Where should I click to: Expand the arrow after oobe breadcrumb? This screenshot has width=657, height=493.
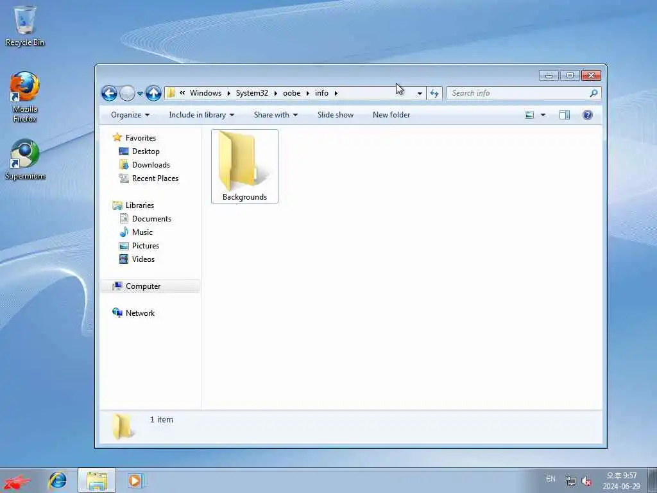coord(307,93)
